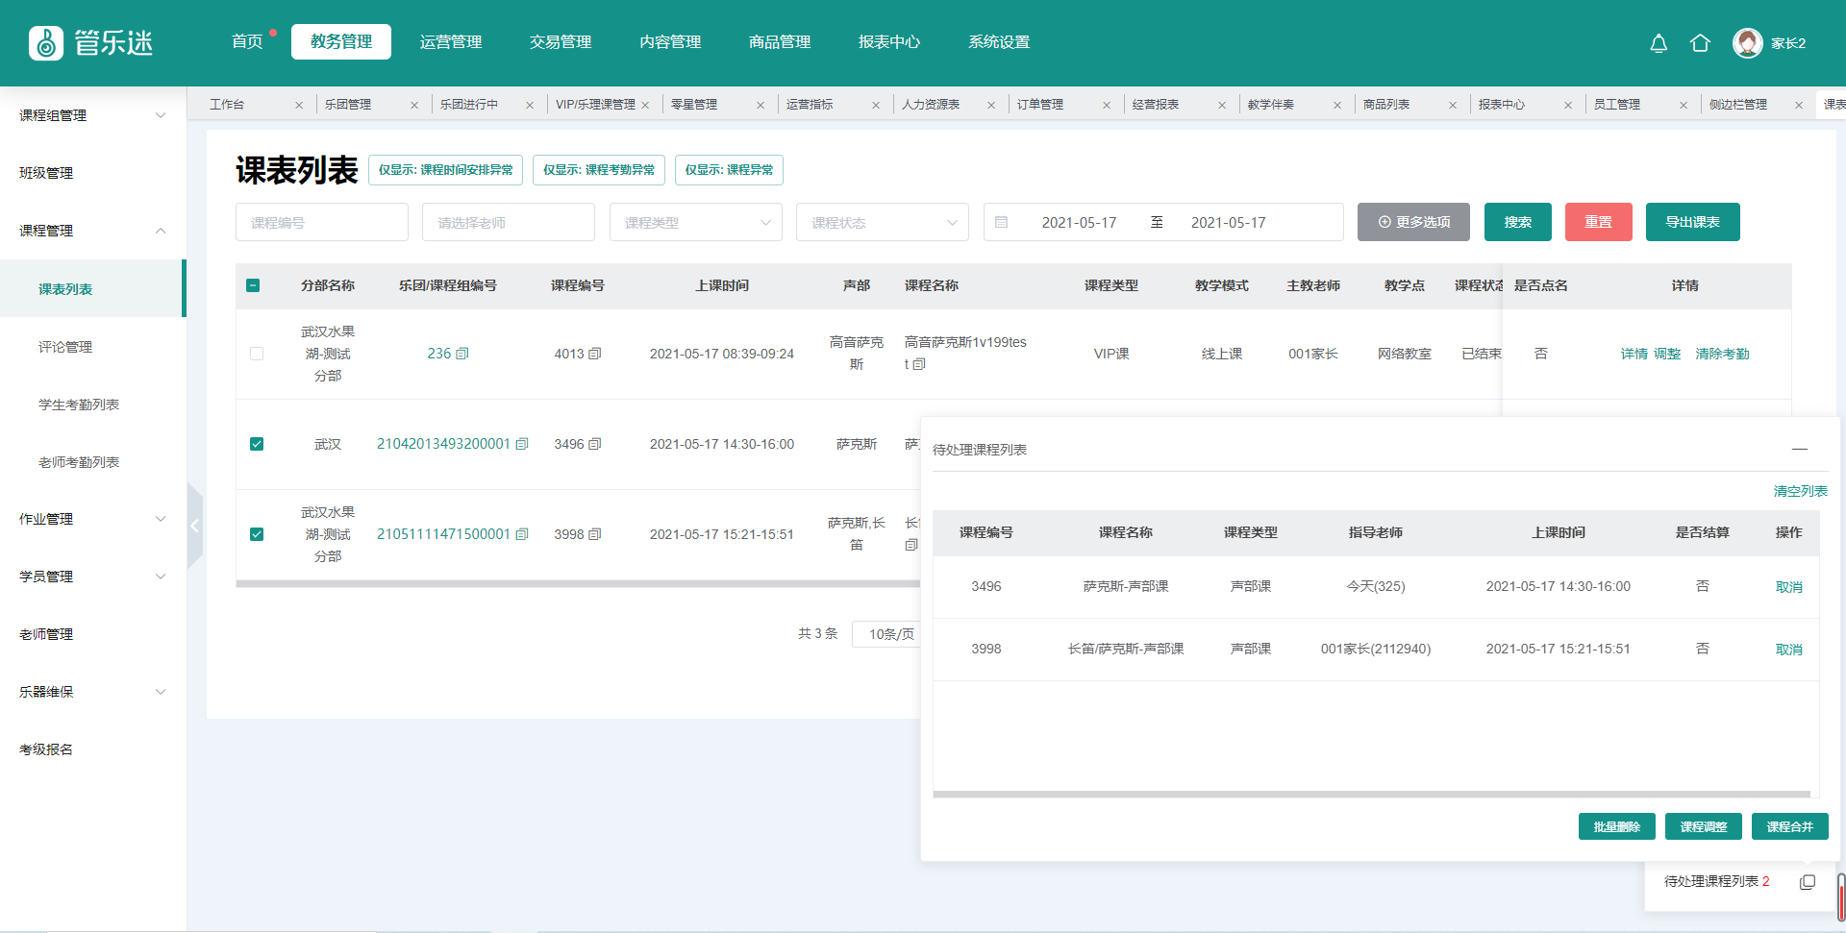Check the row for course 4013
The image size is (1846, 933).
257,354
